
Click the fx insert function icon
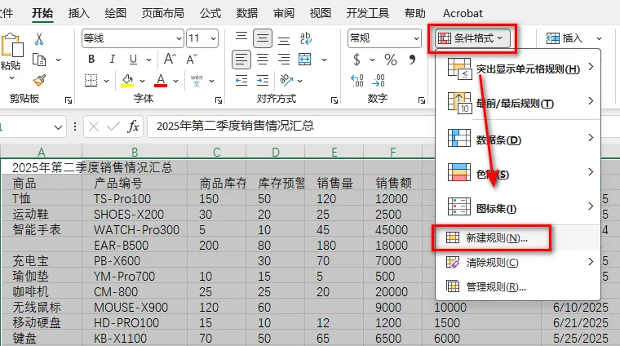point(133,126)
